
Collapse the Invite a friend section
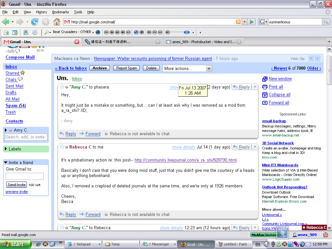[x=6, y=162]
